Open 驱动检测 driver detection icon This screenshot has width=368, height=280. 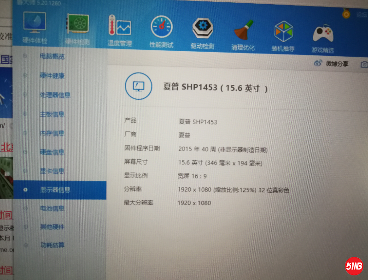(202, 30)
